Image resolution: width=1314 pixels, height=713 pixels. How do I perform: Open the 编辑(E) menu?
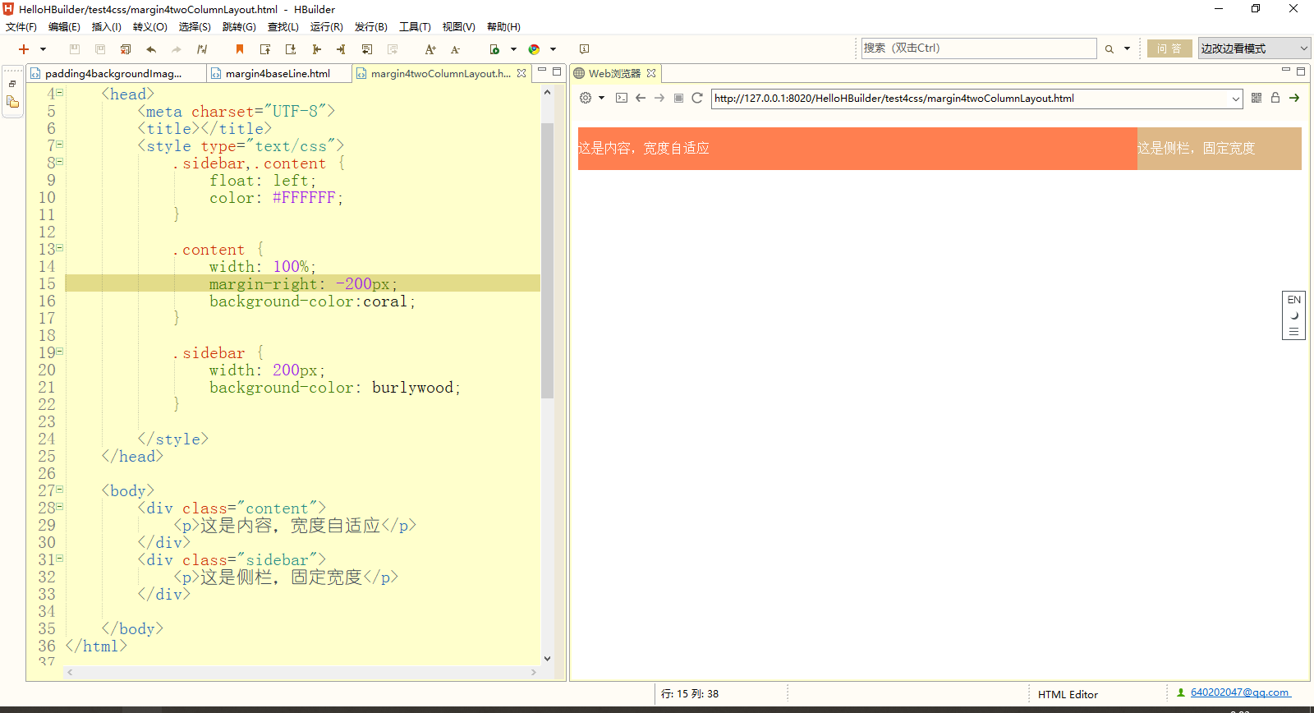(x=64, y=27)
